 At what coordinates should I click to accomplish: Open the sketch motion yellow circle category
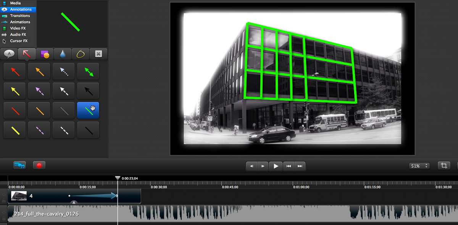coord(81,54)
